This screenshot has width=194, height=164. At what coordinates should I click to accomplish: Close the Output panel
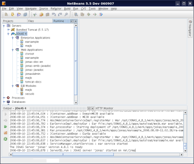pos(92,108)
